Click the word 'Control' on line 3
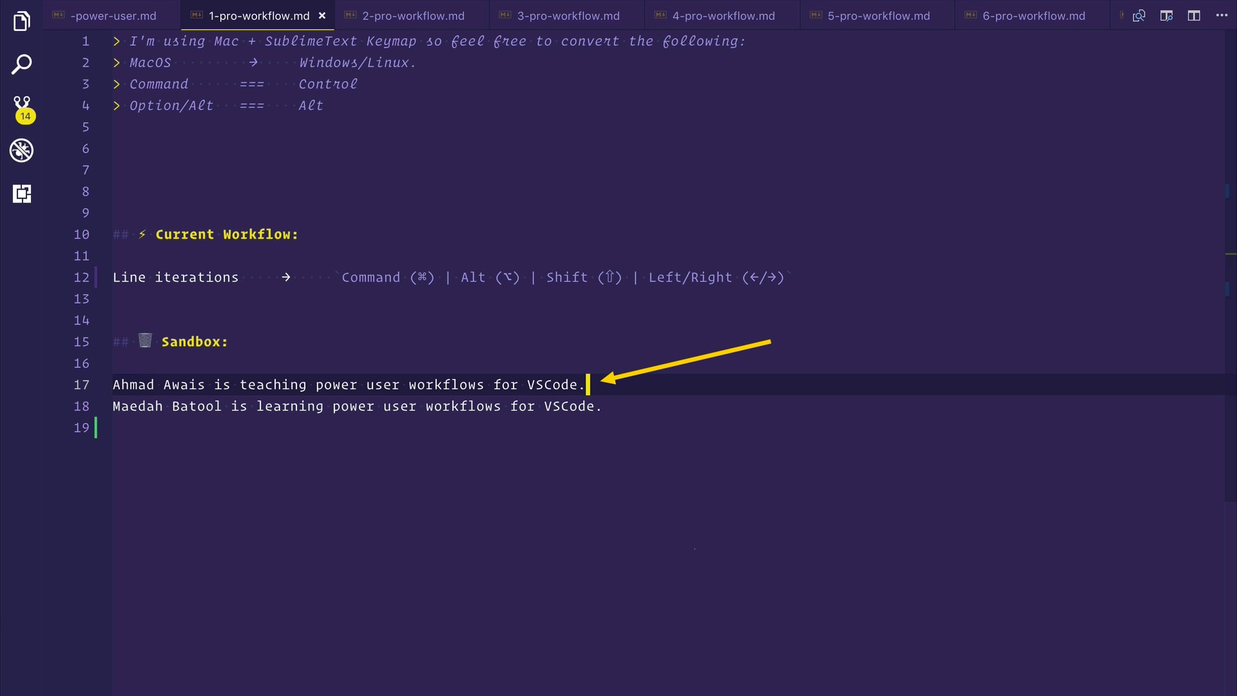 [328, 84]
